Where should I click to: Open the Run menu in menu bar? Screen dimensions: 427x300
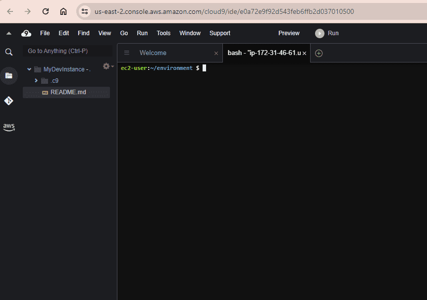142,33
